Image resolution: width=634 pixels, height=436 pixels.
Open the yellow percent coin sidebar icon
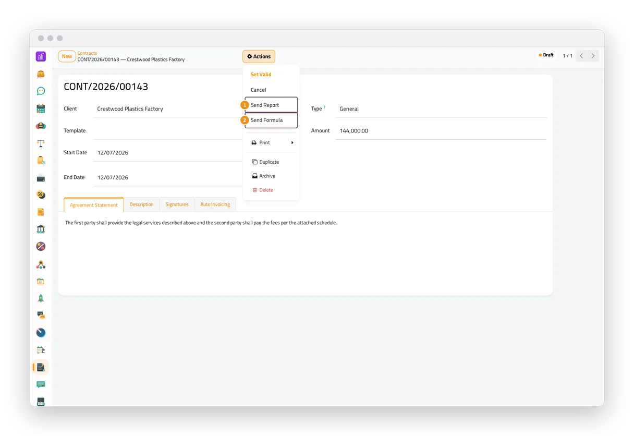click(x=41, y=195)
